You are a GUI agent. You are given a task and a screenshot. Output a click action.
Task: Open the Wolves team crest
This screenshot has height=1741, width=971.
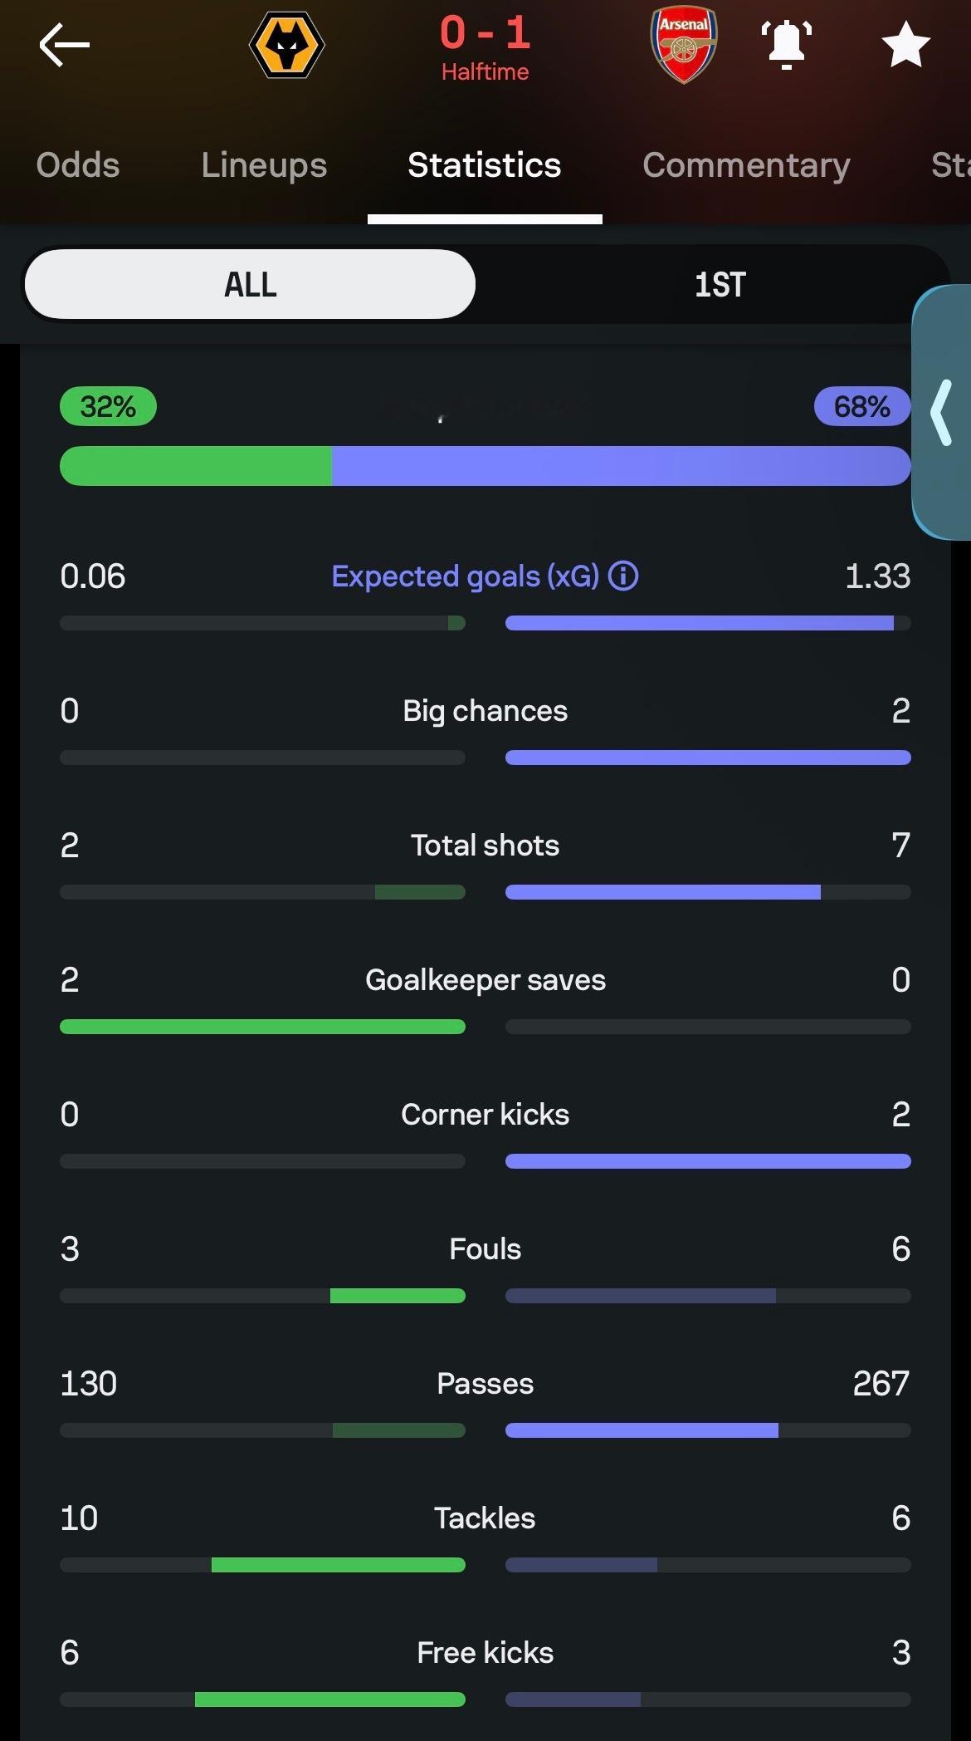click(286, 46)
